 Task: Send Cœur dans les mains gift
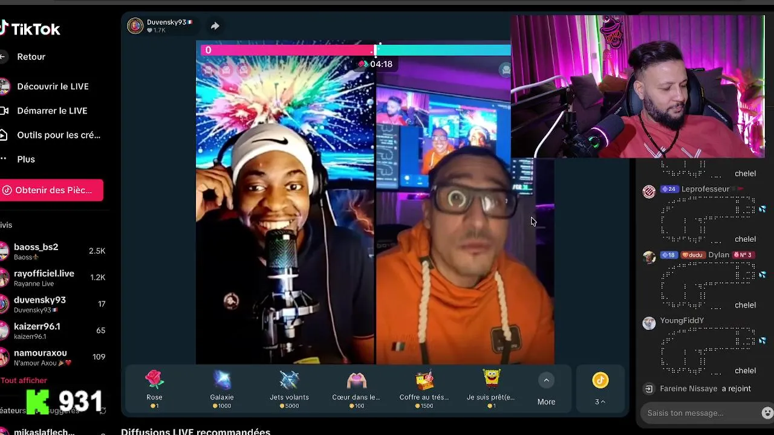[356, 388]
